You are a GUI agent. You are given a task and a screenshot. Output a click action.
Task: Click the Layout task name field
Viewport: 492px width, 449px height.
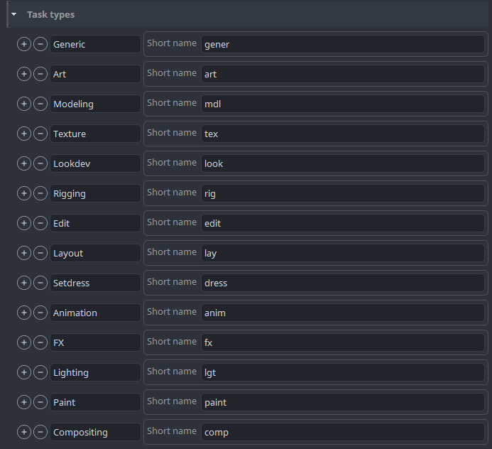(95, 253)
